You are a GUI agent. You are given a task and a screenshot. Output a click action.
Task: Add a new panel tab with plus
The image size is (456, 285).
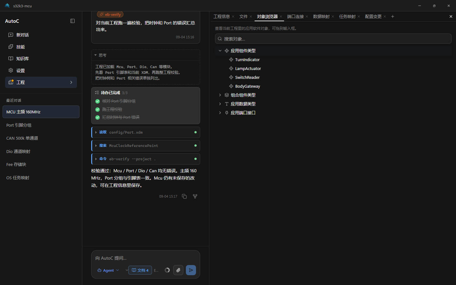tap(393, 16)
